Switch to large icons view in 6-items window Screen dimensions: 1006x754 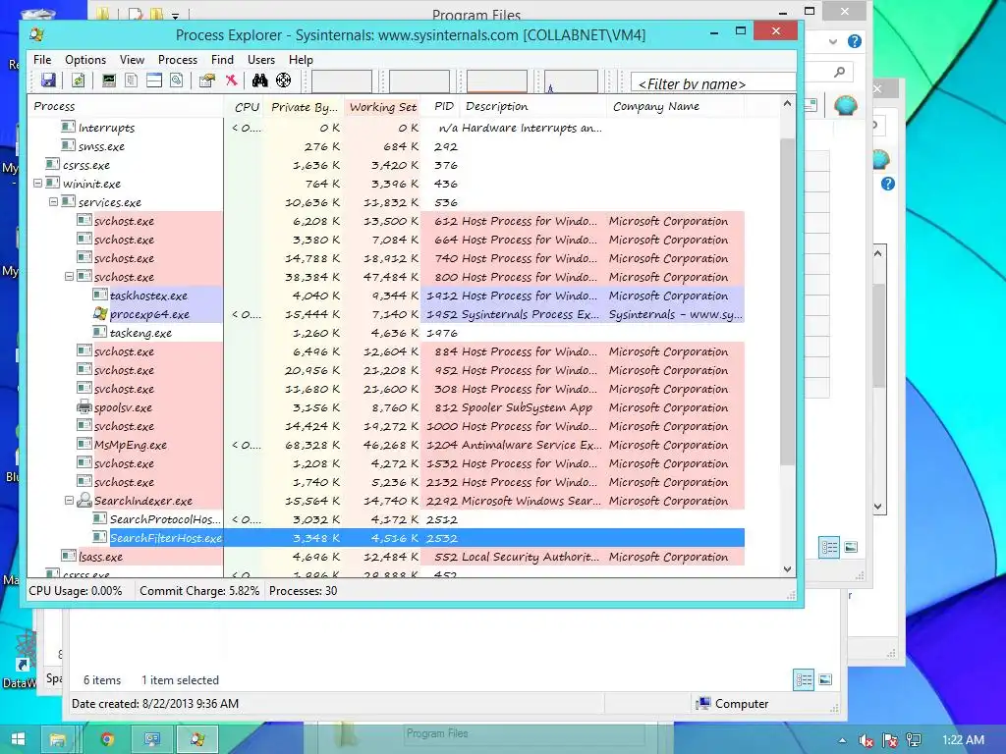825,679
